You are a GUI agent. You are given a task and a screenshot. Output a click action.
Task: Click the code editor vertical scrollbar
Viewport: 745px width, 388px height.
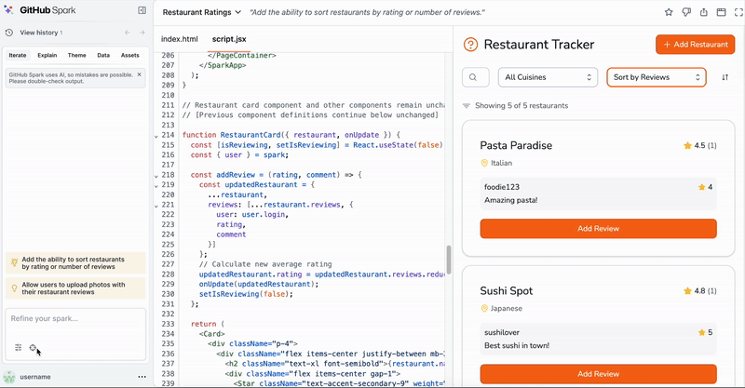(x=449, y=260)
